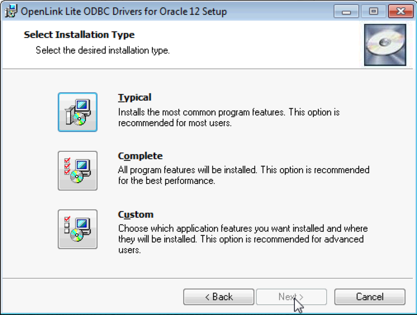Click the OpenLink Lite ODBC window title
Screen dimensions: 417x315
pyautogui.click(x=123, y=11)
